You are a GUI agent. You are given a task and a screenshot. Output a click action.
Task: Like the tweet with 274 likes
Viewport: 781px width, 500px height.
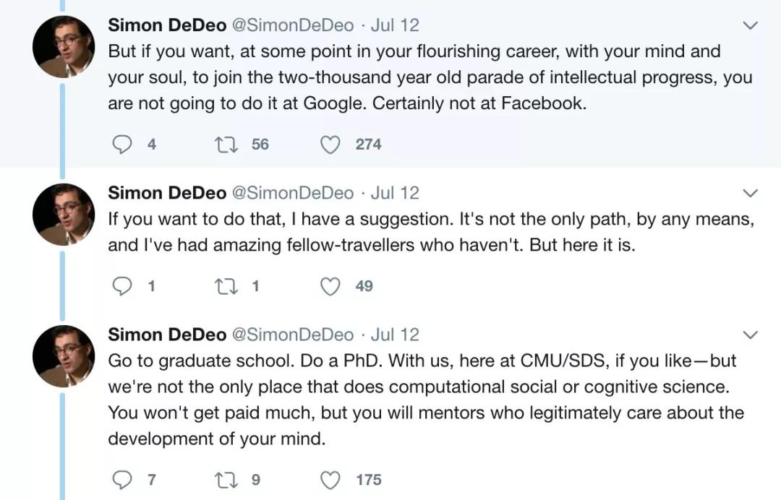click(x=330, y=145)
